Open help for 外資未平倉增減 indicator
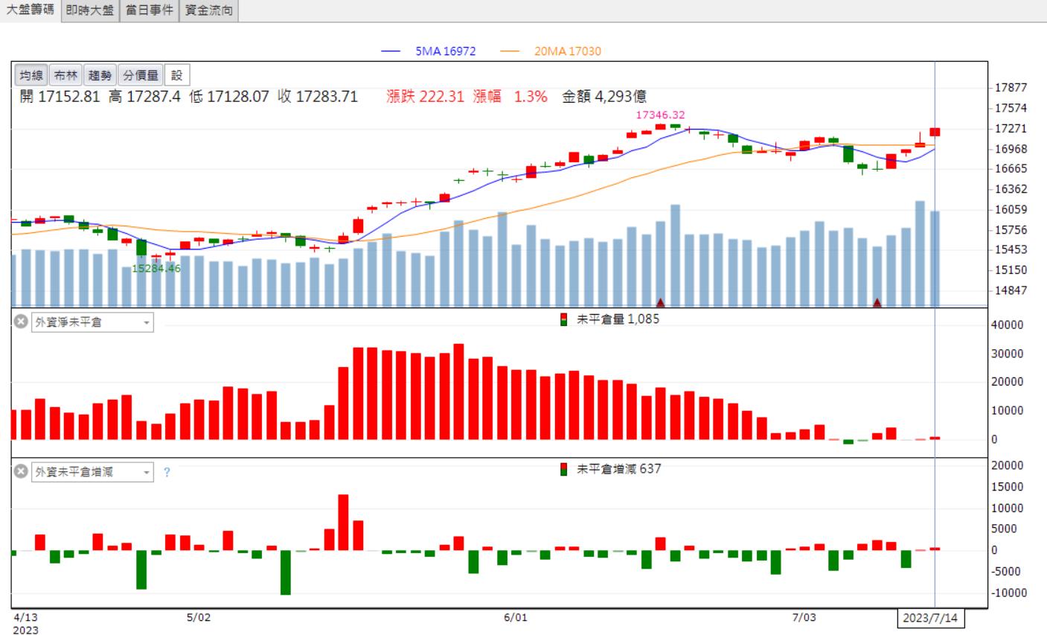Screen dimensions: 1047x635 coord(167,472)
